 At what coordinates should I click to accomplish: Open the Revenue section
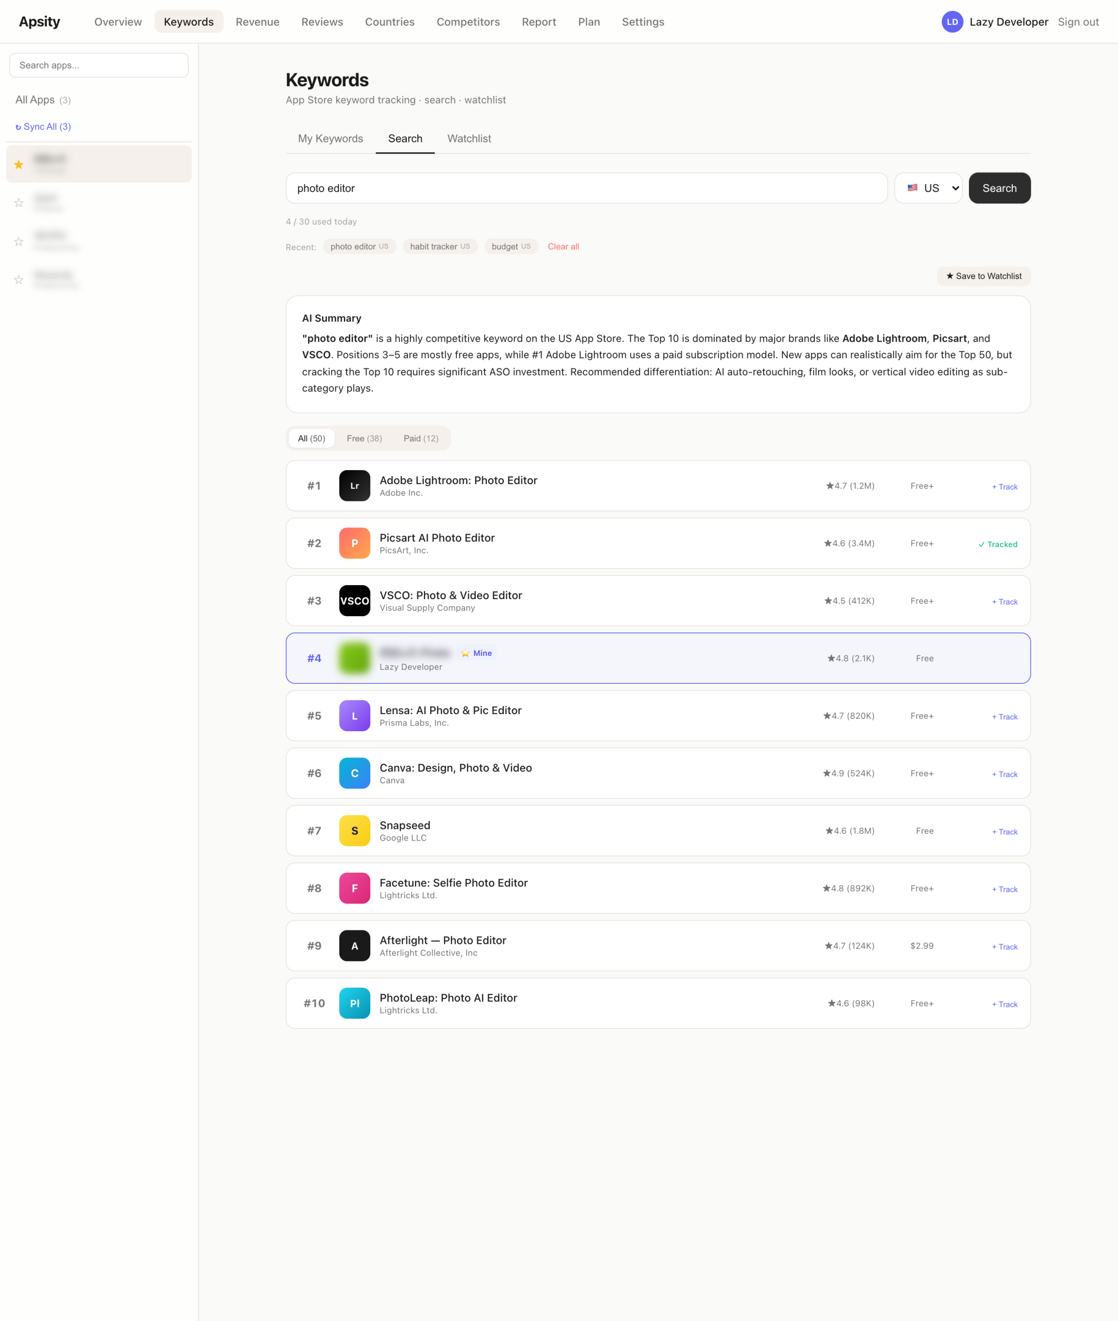click(x=257, y=22)
